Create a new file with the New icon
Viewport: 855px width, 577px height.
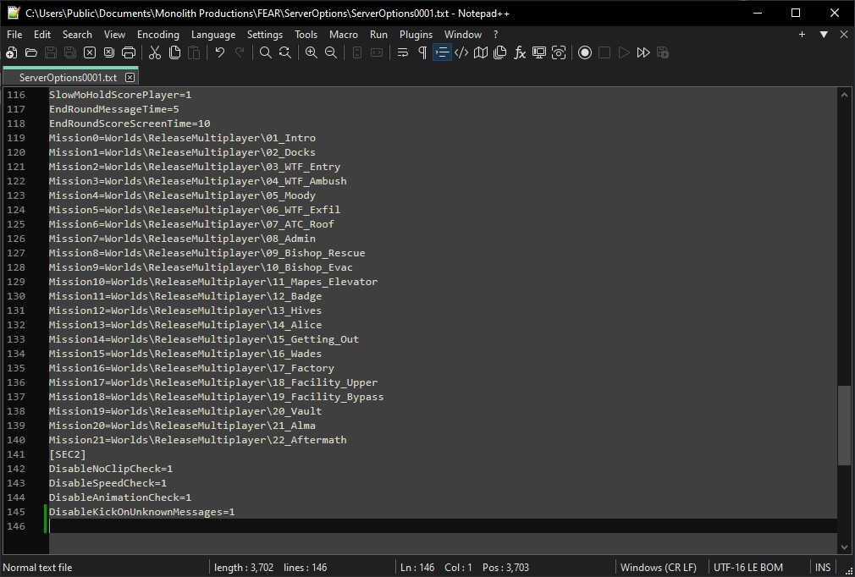click(12, 52)
